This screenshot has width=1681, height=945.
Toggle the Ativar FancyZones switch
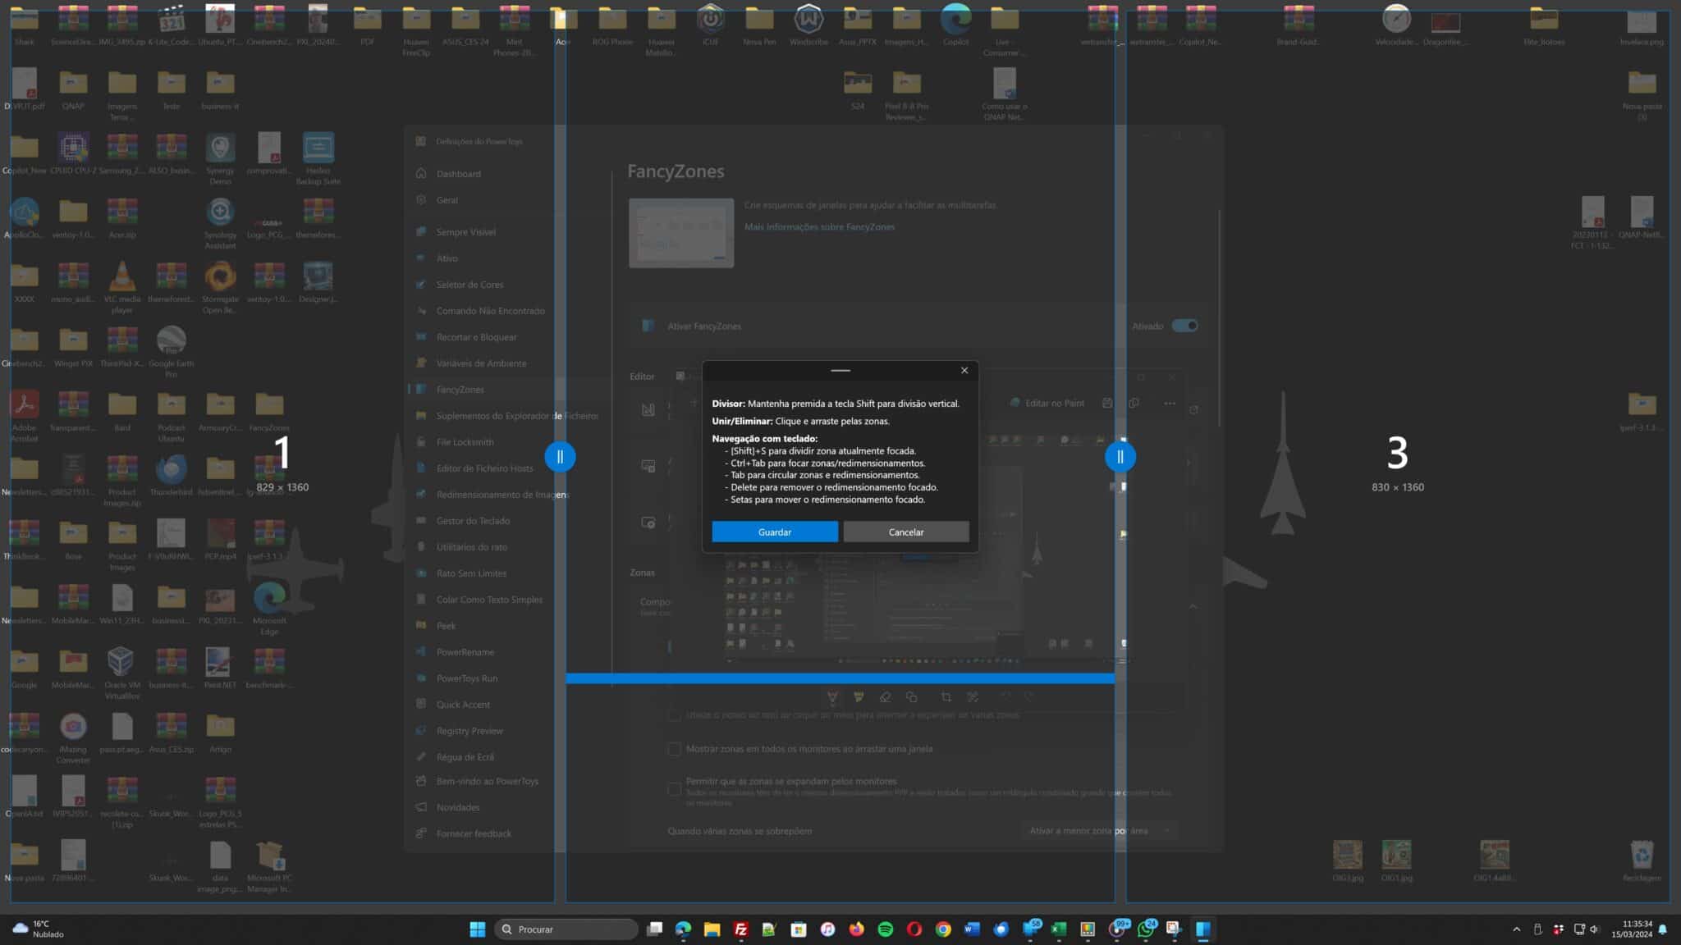[1184, 326]
